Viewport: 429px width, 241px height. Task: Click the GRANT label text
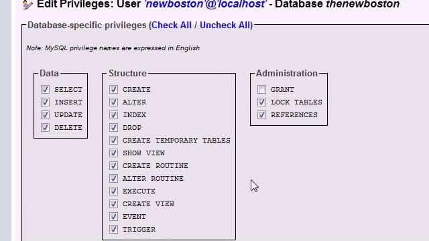tap(282, 90)
